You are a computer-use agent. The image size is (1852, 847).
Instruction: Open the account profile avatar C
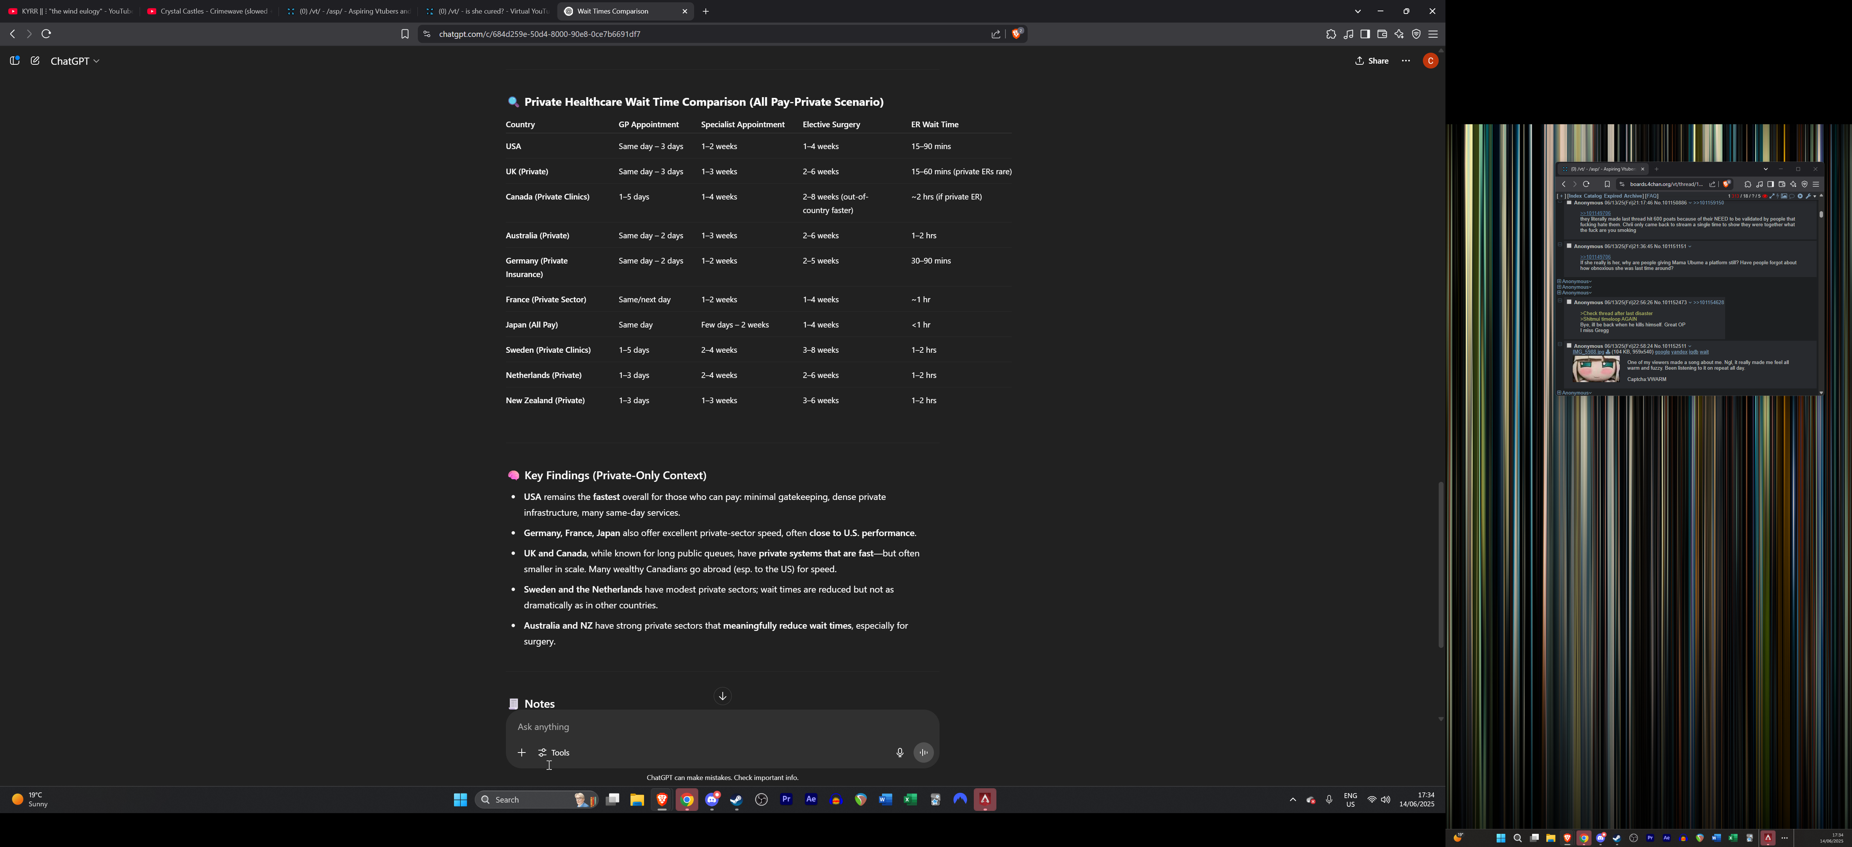[1431, 61]
